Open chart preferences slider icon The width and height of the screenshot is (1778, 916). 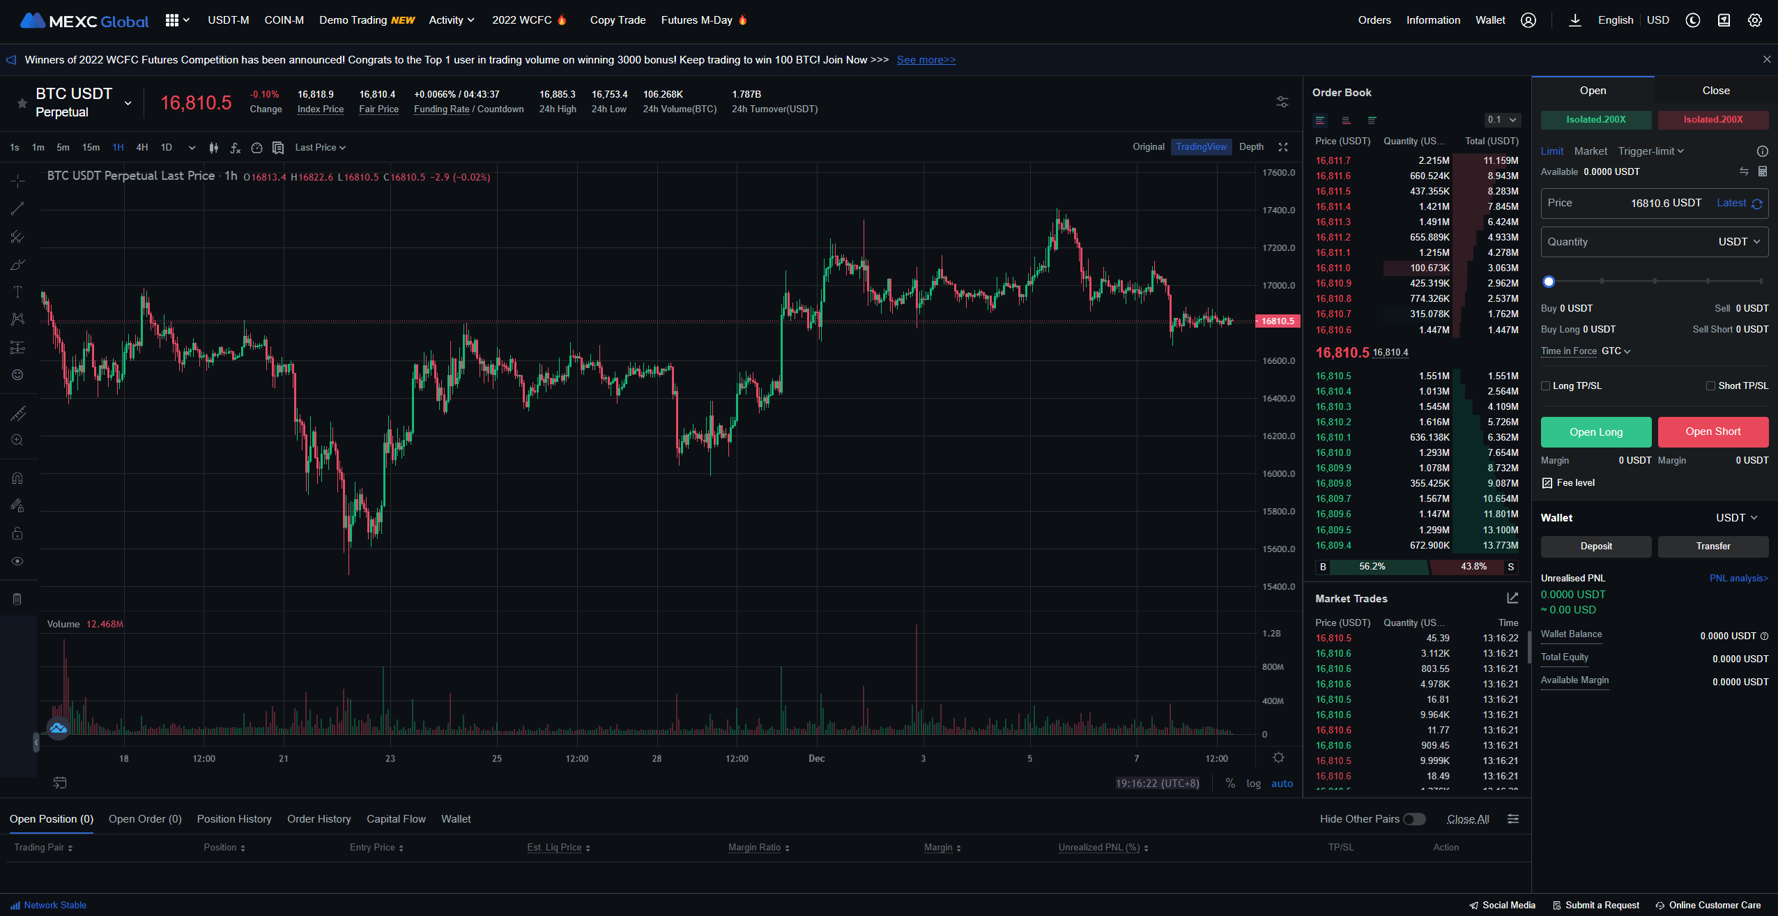pos(1282,102)
